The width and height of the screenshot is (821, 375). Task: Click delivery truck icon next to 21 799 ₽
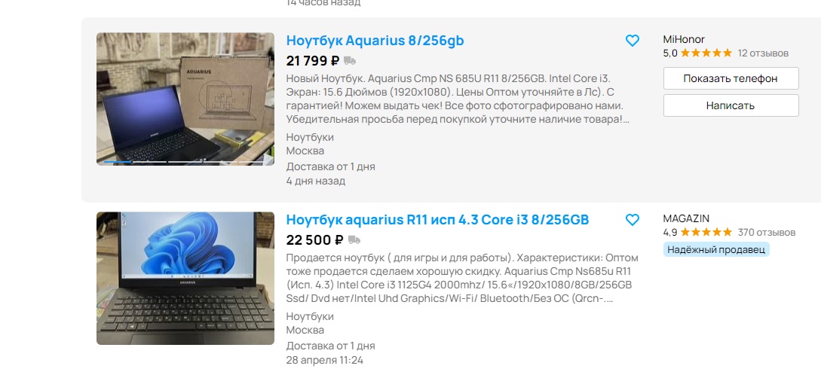[350, 61]
